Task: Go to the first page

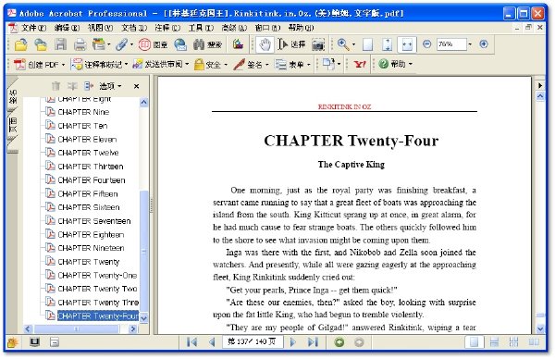Action: (191, 342)
